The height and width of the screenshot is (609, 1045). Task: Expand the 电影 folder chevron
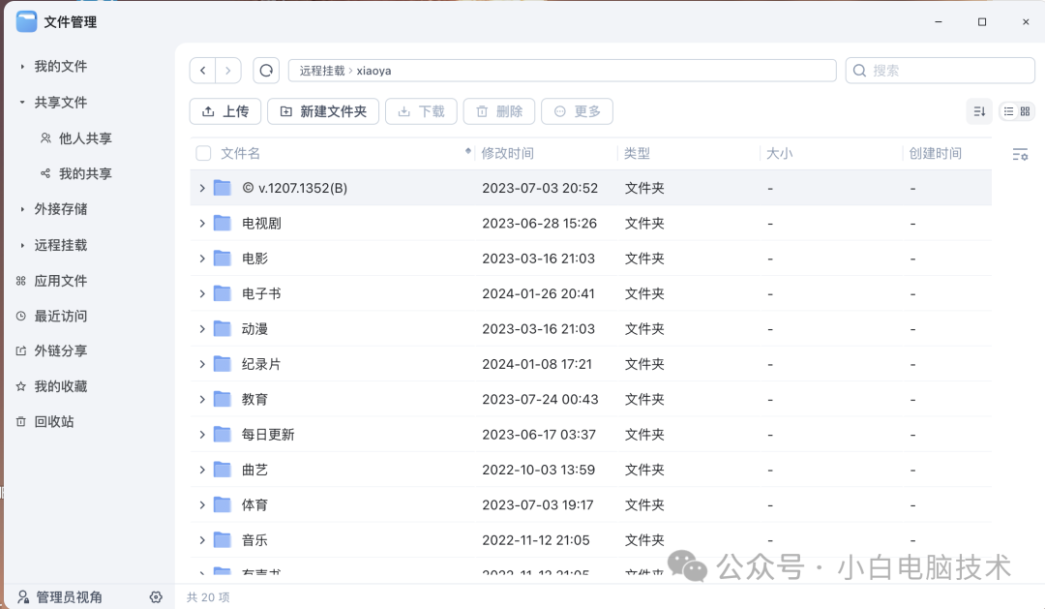click(200, 259)
